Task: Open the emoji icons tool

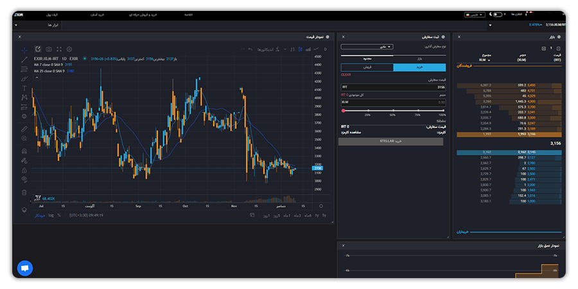Action: [24, 116]
